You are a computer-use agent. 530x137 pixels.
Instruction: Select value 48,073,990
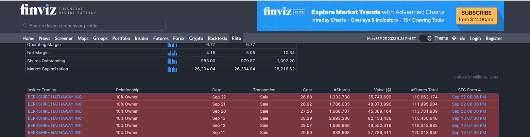[x=379, y=104]
